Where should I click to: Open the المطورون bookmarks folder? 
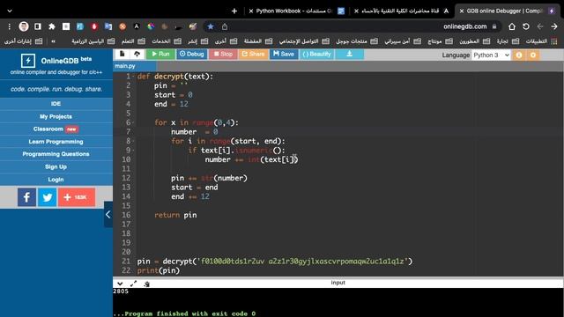click(x=476, y=41)
